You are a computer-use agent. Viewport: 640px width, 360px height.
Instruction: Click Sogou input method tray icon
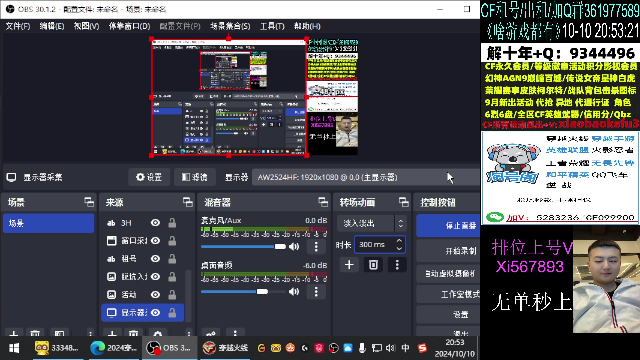pyautogui.click(x=422, y=348)
